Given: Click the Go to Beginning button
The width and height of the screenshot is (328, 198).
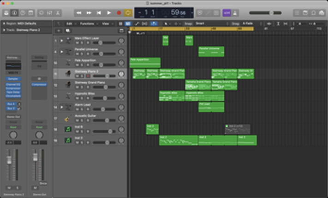Looking at the screenshot, I should pos(99,13).
